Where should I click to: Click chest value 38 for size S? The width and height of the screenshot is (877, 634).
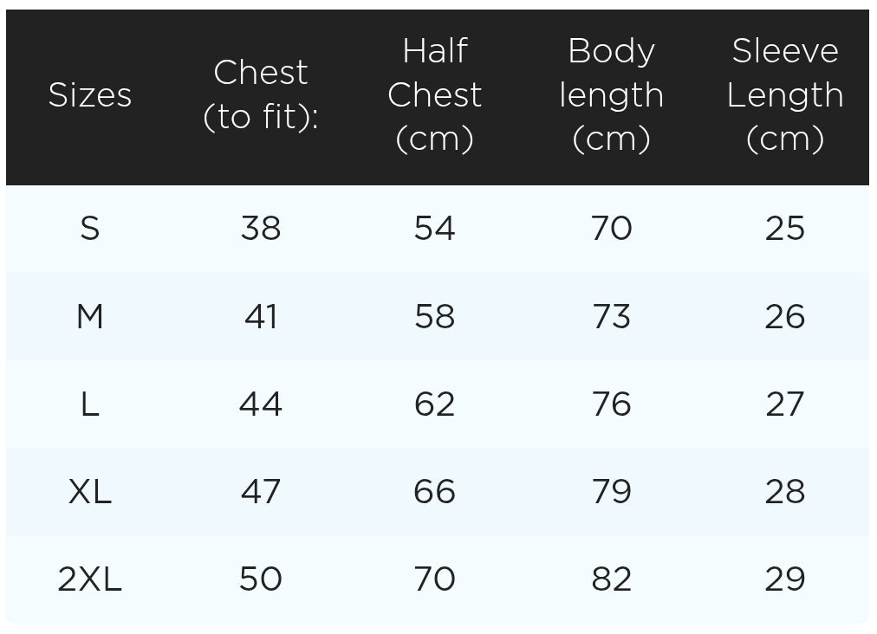point(261,228)
